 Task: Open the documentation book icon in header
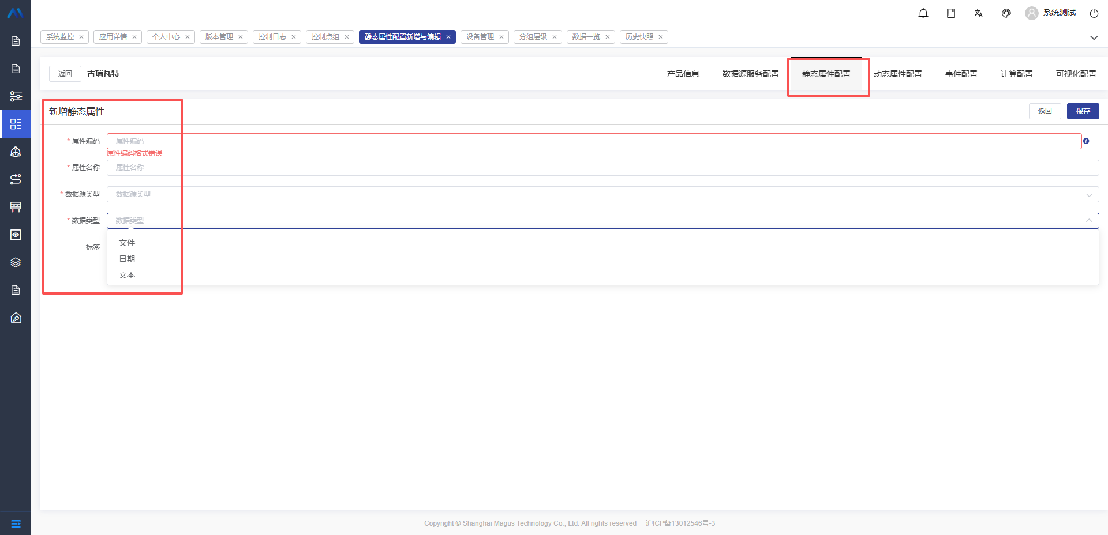(x=951, y=13)
